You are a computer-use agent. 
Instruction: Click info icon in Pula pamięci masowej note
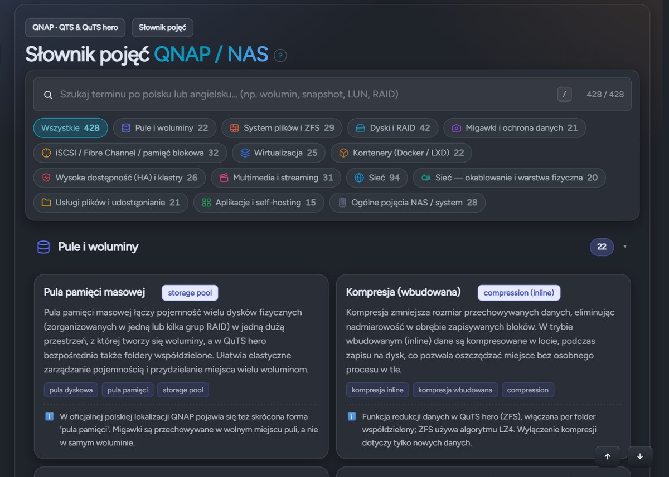pos(49,416)
